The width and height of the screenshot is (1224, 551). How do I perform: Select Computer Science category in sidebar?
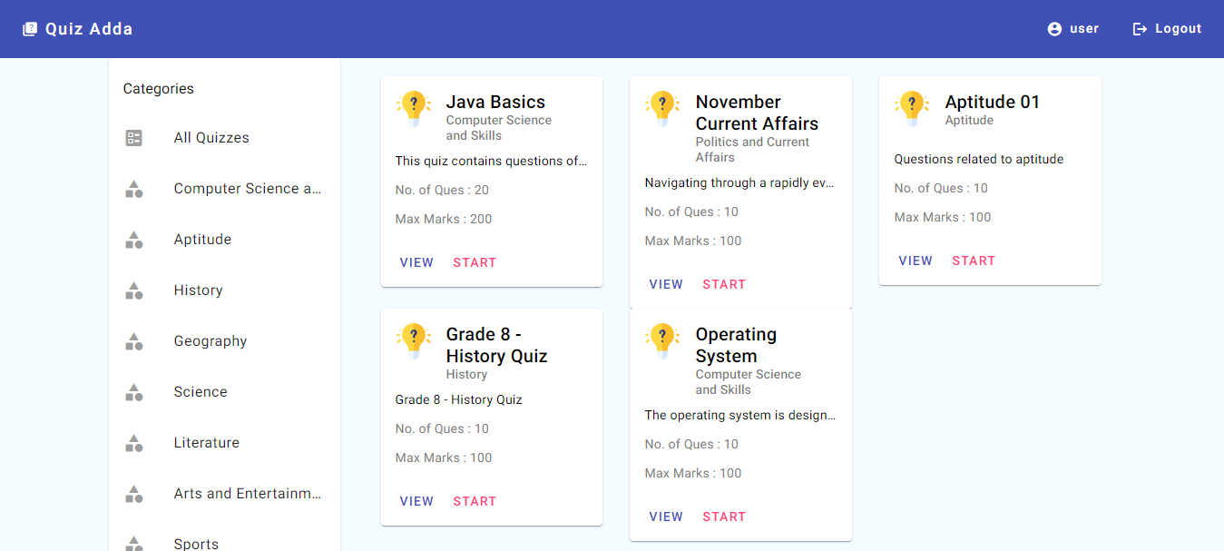point(247,189)
